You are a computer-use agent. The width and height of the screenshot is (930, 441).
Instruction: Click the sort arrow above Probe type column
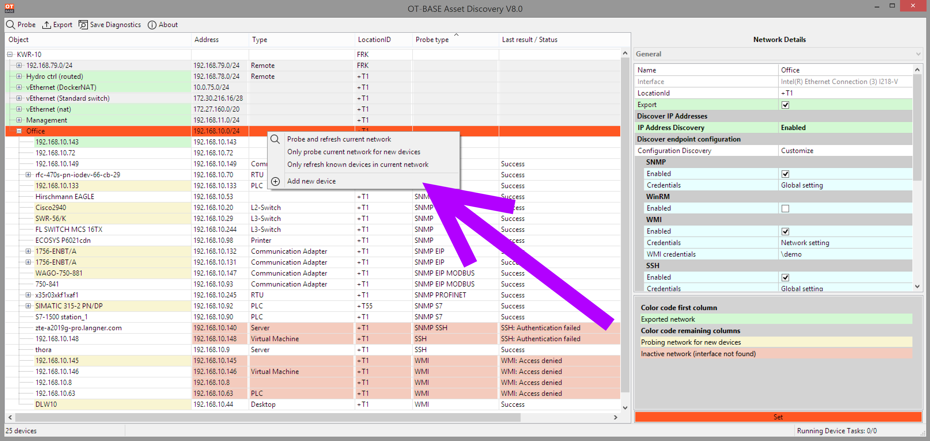click(x=456, y=35)
